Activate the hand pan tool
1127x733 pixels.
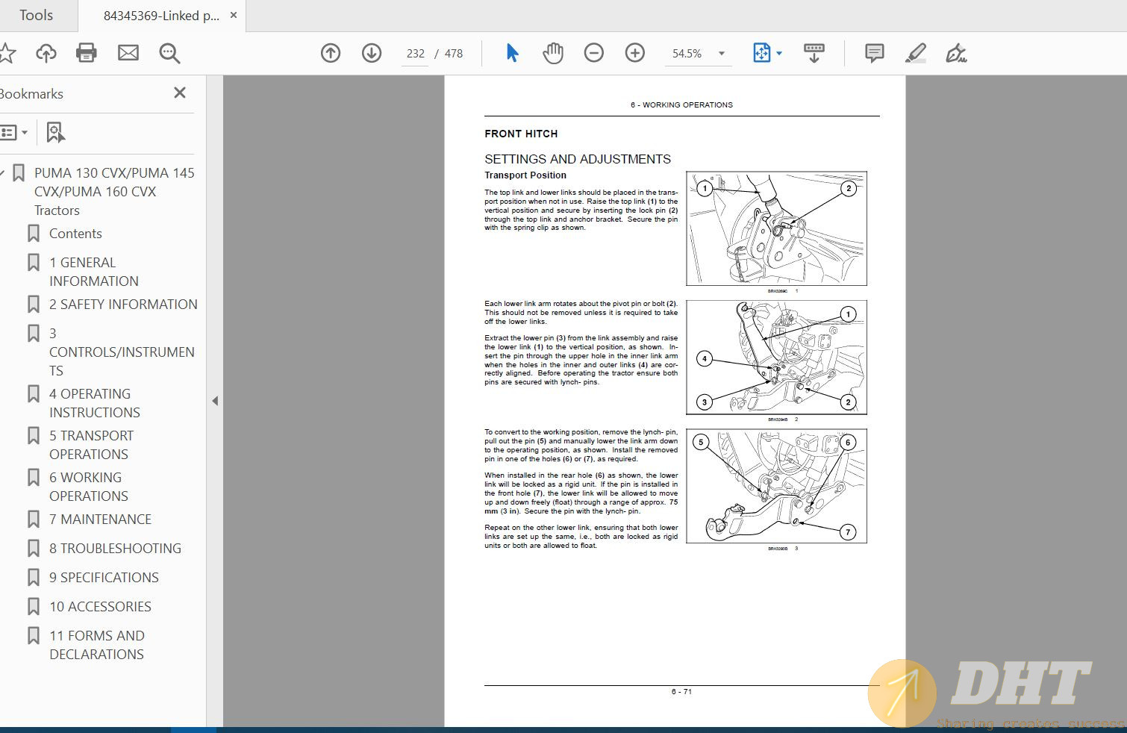click(553, 53)
